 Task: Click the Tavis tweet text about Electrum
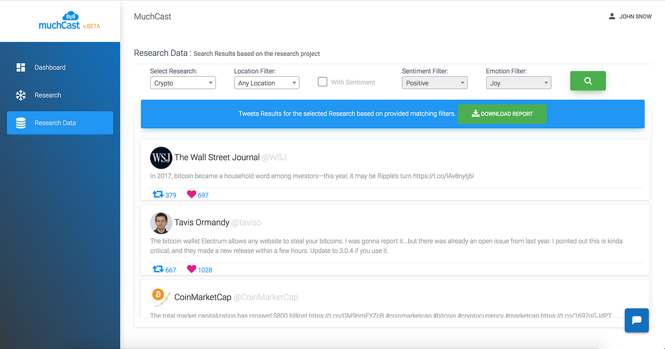click(x=386, y=245)
